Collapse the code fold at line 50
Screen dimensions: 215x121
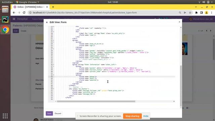(x=54, y=89)
